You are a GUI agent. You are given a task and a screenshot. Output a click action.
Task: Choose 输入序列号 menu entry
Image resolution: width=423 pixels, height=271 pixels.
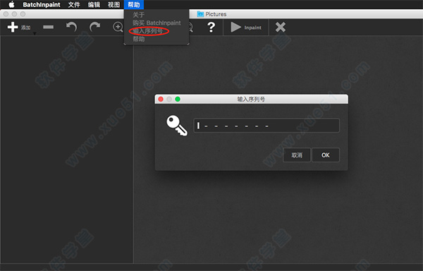coord(148,31)
